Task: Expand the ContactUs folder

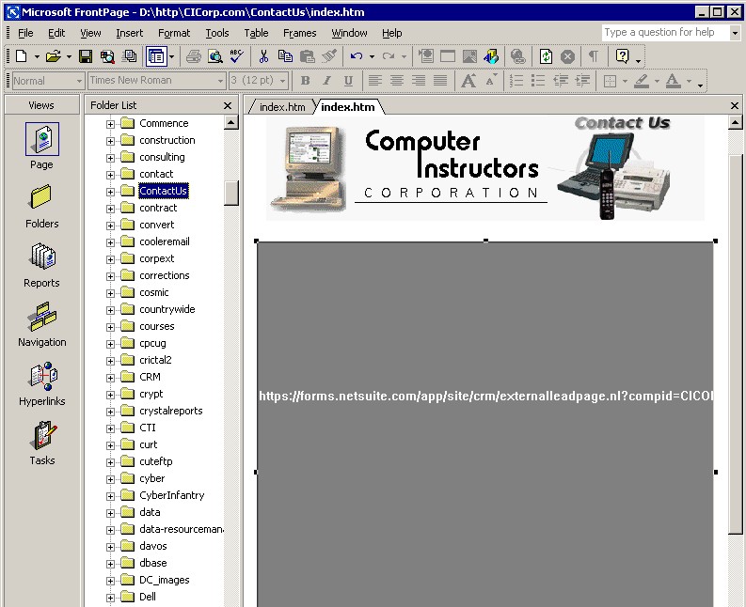Action: tap(110, 192)
